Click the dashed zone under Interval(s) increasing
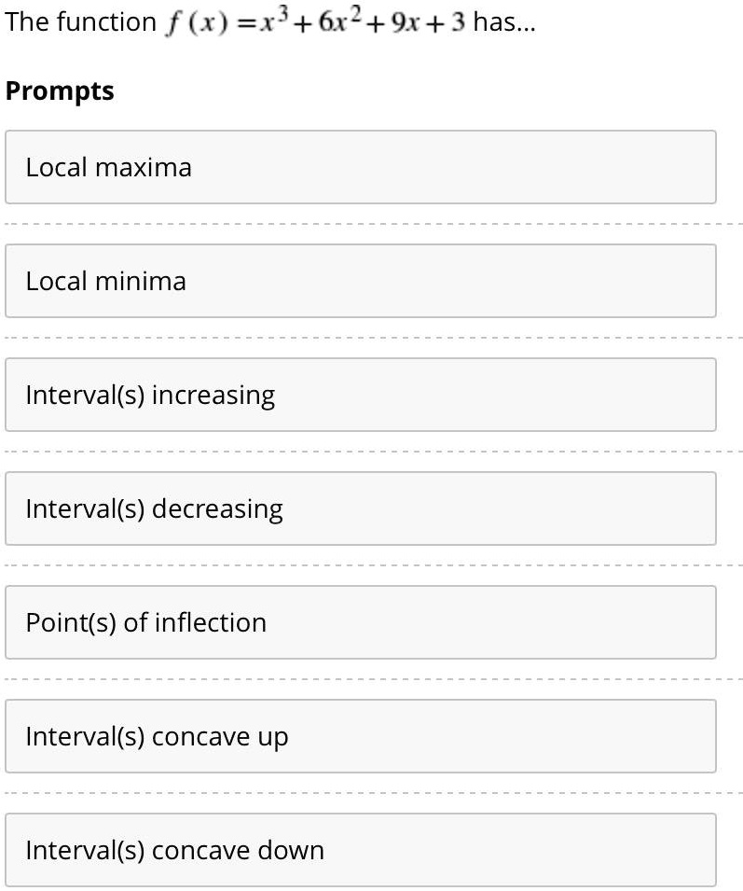Image resolution: width=743 pixels, height=891 pixels. [x=371, y=451]
